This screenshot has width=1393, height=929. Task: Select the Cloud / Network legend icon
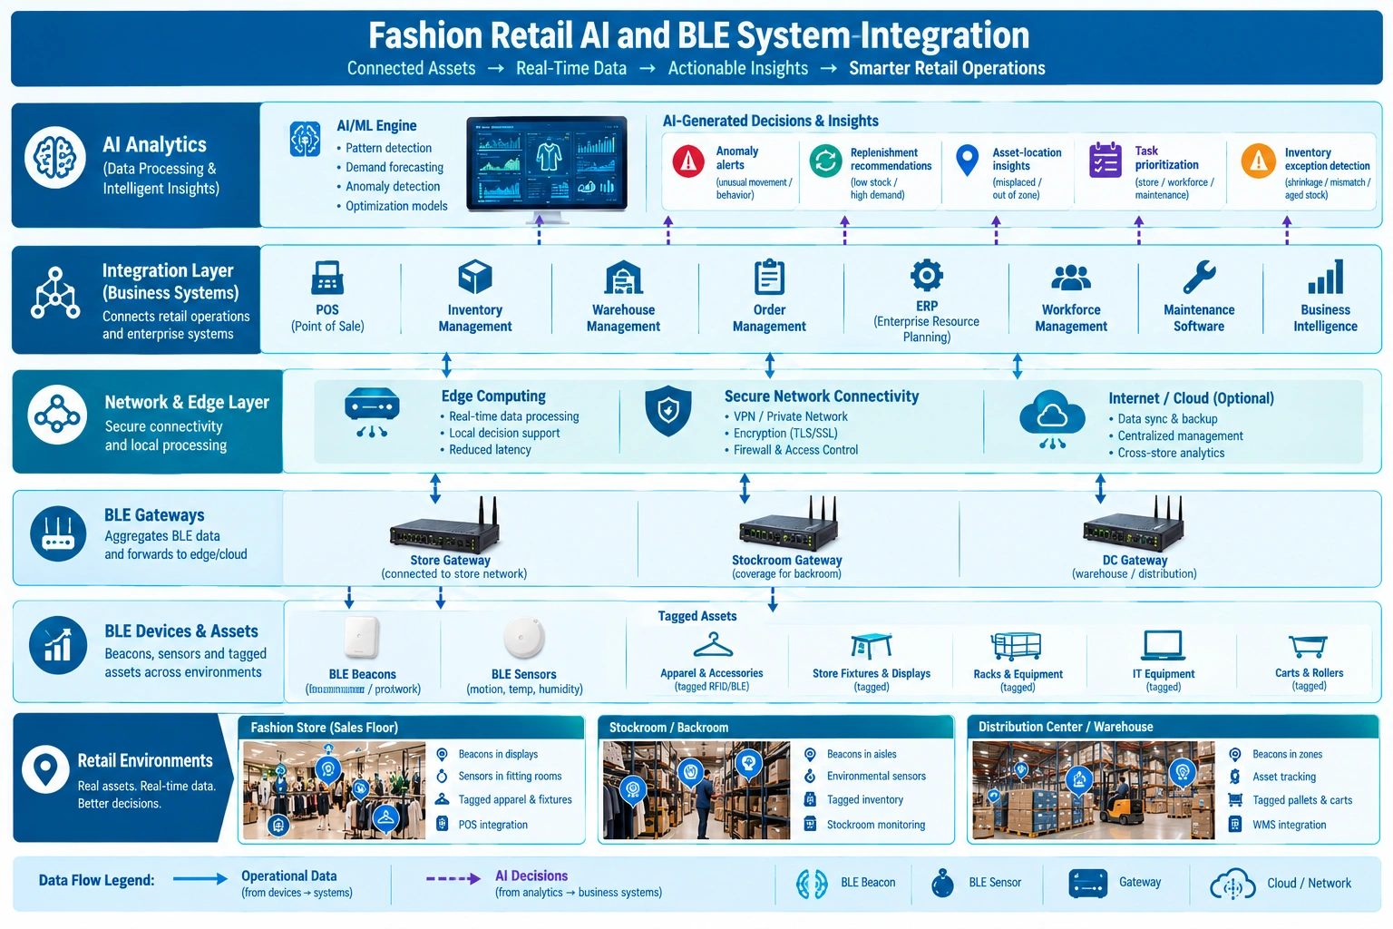click(x=1233, y=885)
